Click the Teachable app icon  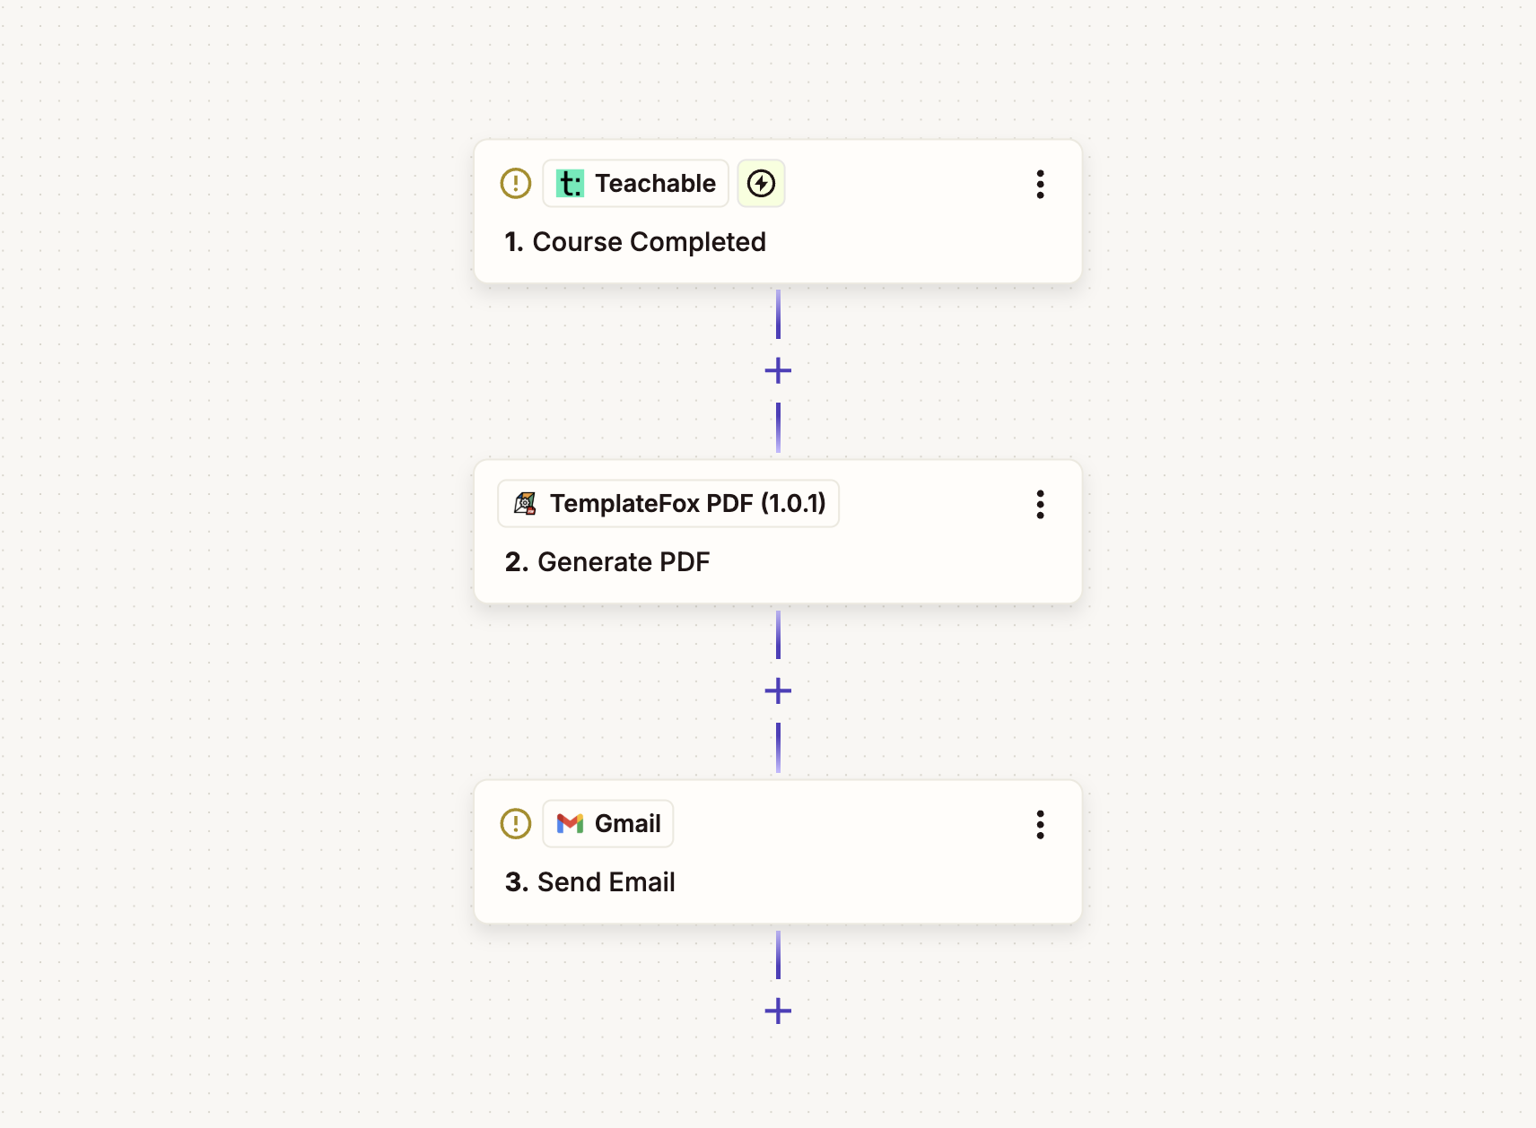pyautogui.click(x=572, y=183)
